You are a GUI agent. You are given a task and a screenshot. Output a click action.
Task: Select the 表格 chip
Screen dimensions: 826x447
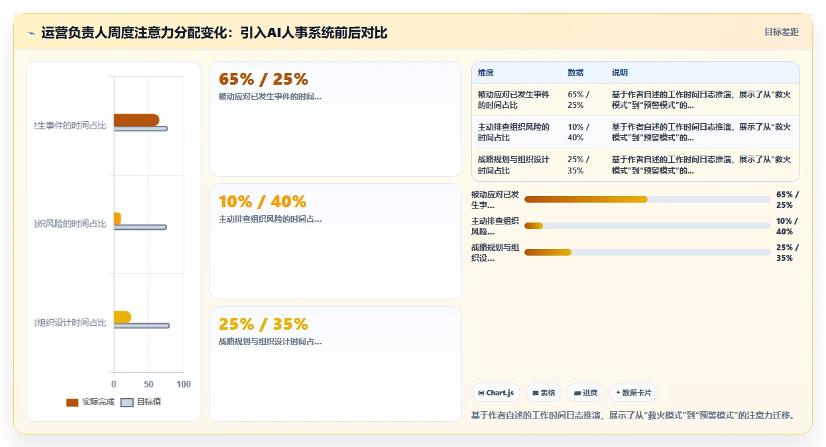544,393
